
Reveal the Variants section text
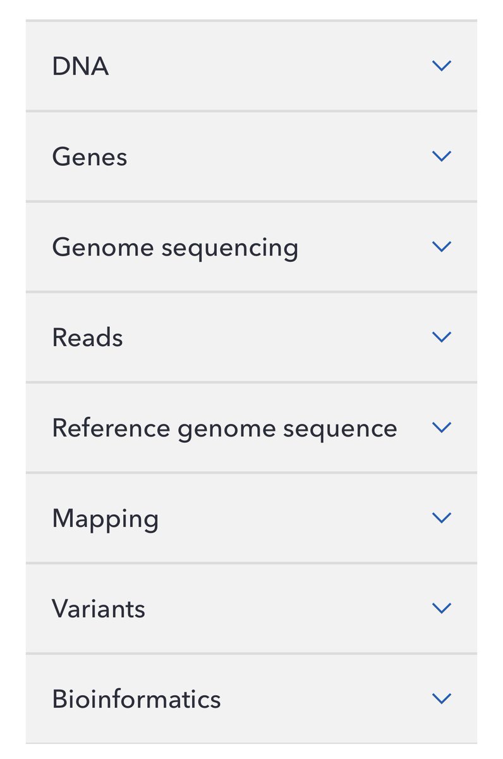click(x=99, y=609)
